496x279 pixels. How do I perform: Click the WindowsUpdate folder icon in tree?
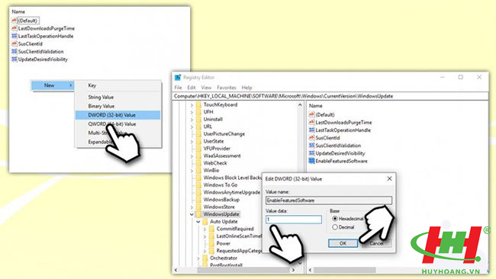(198, 214)
